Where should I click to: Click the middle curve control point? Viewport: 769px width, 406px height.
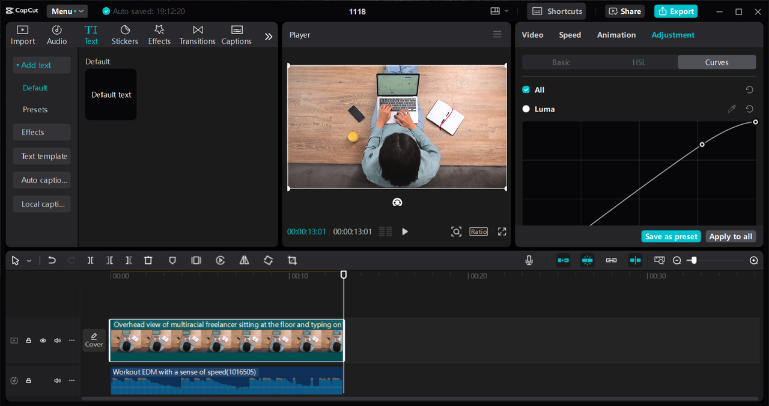pos(702,145)
